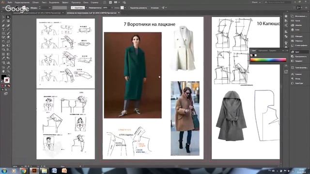Image resolution: width=310 pixels, height=174 pixels.
Task: Click heading '7 Воротники на лацкане'
Action: pyautogui.click(x=150, y=24)
